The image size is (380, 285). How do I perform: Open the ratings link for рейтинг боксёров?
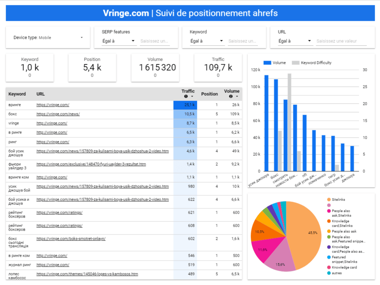(x=59, y=213)
